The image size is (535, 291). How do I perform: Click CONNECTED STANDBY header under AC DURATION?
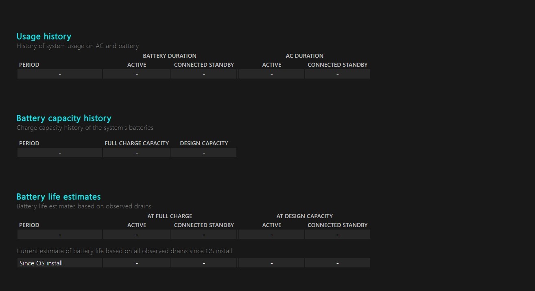(337, 65)
